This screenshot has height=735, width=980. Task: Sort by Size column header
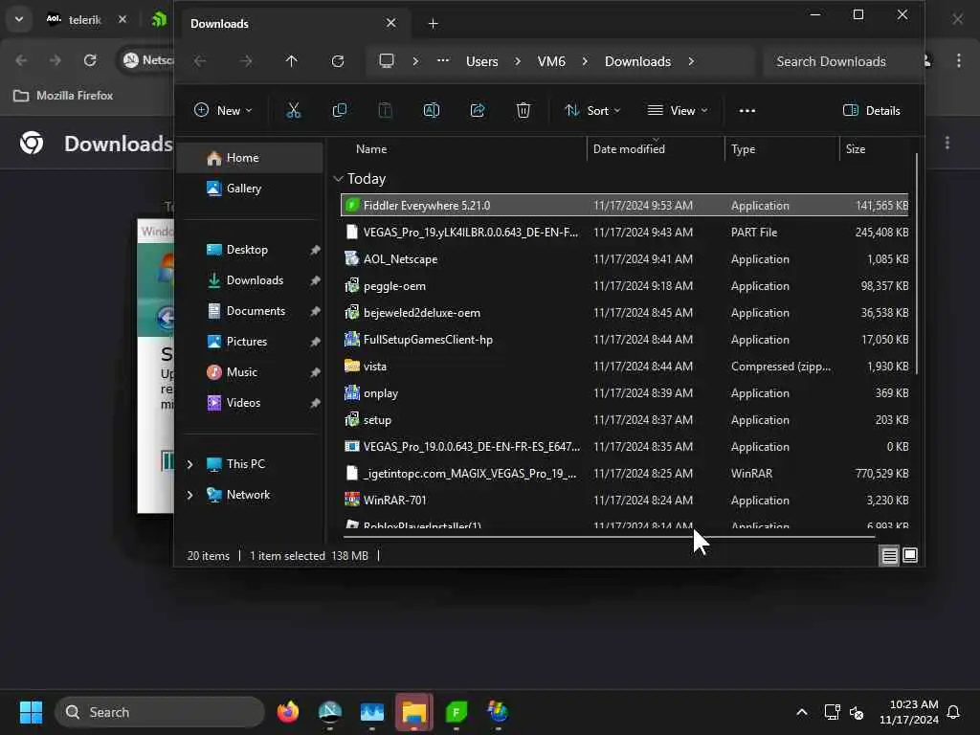(875, 148)
